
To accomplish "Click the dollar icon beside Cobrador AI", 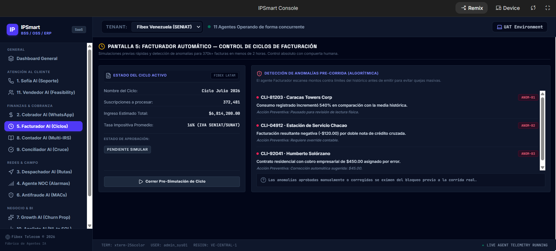I will 11,115.
